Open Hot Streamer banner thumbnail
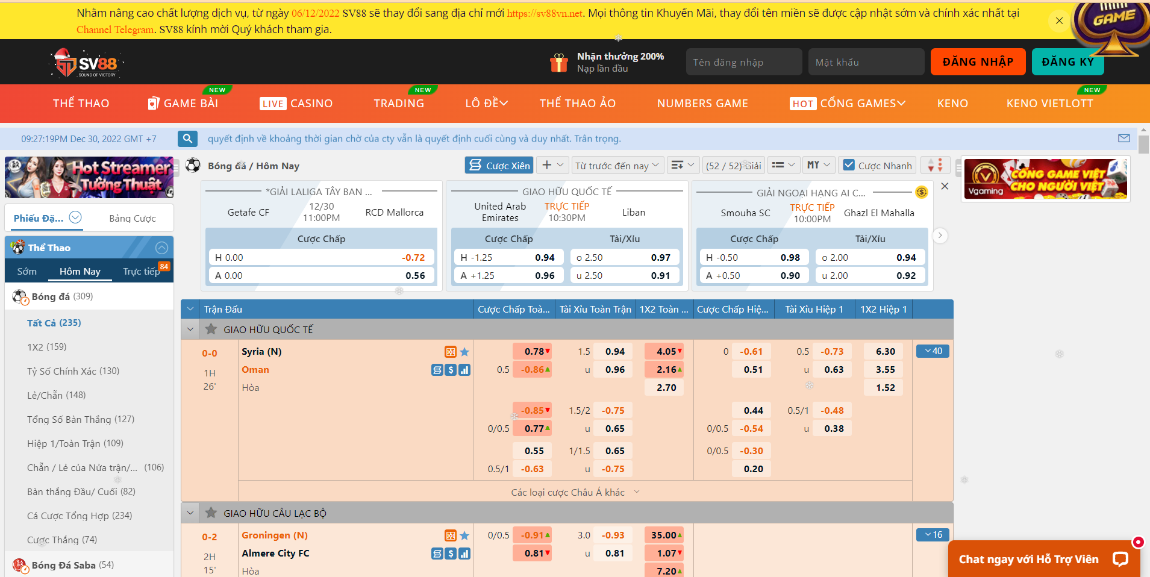 pos(89,177)
